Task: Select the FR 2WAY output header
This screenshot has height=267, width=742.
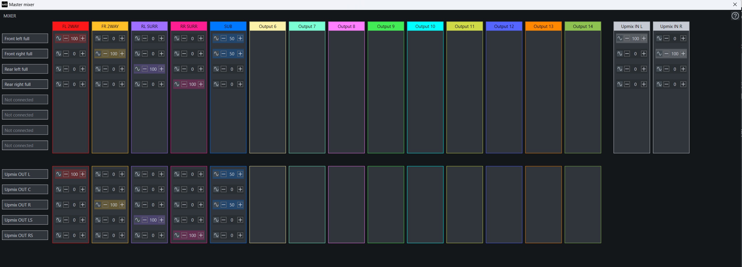Action: 110,26
